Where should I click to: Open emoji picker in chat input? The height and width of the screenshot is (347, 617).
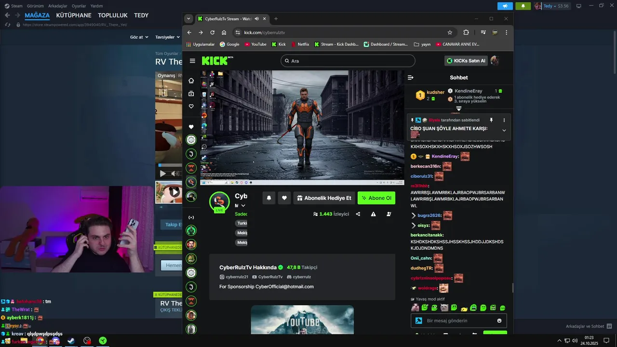pyautogui.click(x=499, y=320)
